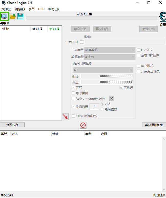Image resolution: width=166 pixels, height=198 pixels.
Task: Open the 数值类型 4 字节 dropdown
Action: [110, 57]
